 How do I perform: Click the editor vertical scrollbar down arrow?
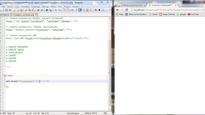click(x=109, y=109)
